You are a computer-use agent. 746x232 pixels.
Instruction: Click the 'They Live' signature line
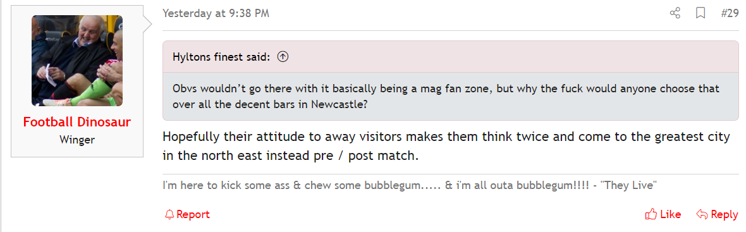coord(410,185)
